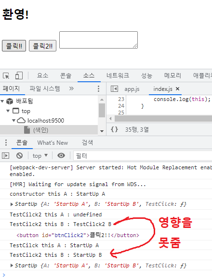Open the 성능 panel tab
212x277 pixels.
146,76
